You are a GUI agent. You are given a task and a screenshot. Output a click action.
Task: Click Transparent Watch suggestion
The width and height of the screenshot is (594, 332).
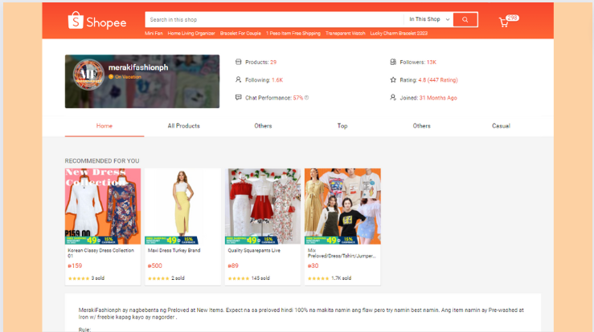coord(346,33)
